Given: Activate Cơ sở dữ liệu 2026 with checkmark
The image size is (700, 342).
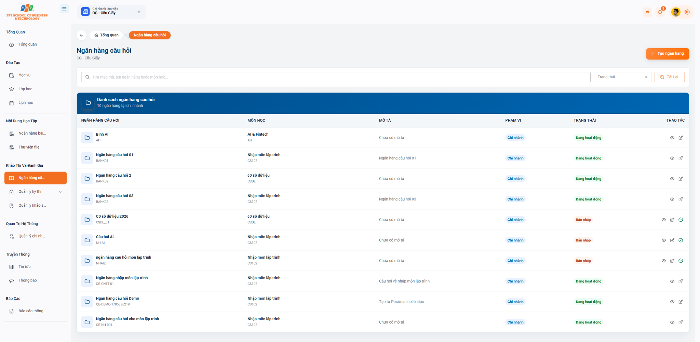Looking at the screenshot, I should [681, 220].
